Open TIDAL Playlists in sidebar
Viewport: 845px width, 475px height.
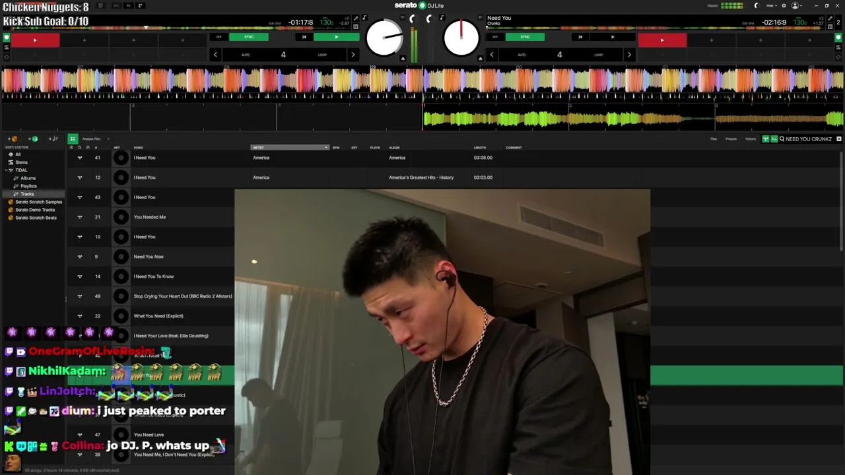[28, 186]
